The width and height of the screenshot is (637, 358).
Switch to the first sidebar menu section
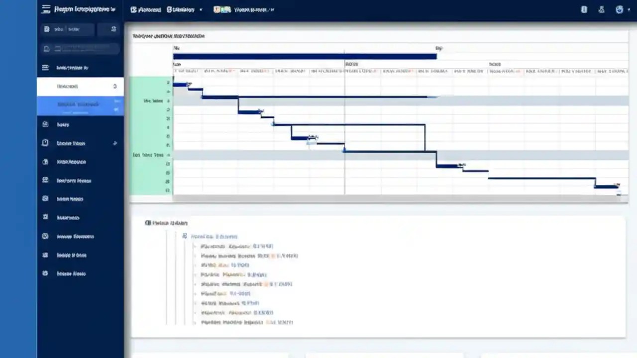[x=80, y=68]
